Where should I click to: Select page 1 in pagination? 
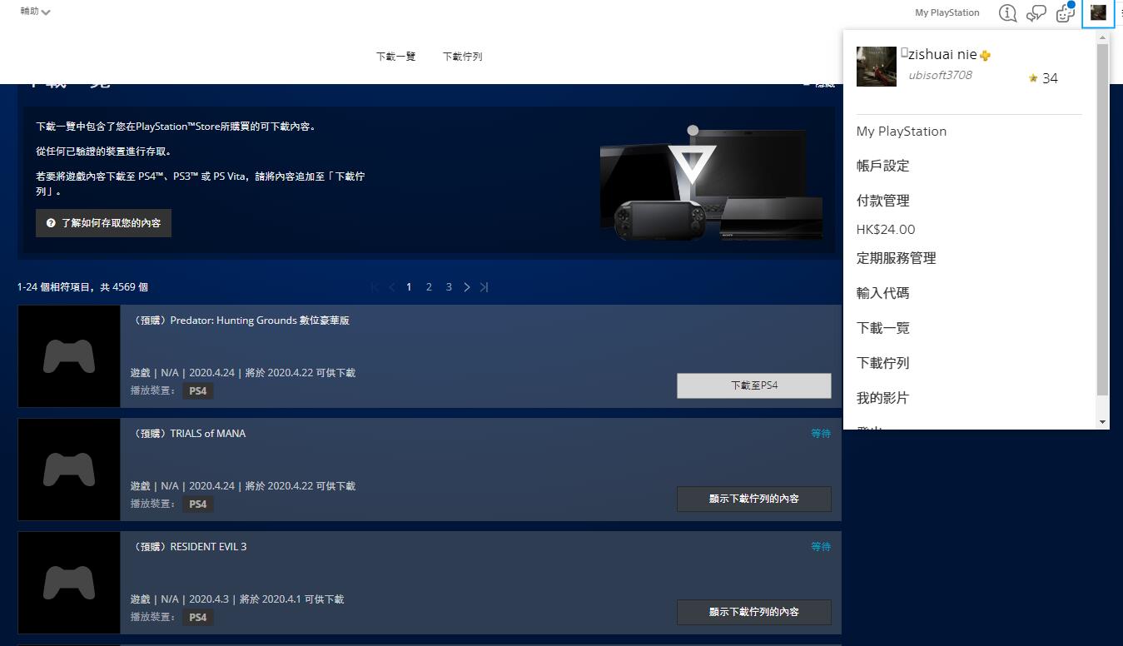point(409,287)
